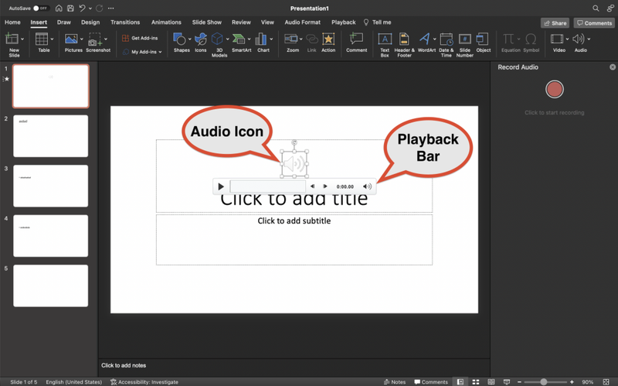The width and height of the screenshot is (618, 386).
Task: Insert a Chart from the ribbon
Action: click(x=261, y=39)
